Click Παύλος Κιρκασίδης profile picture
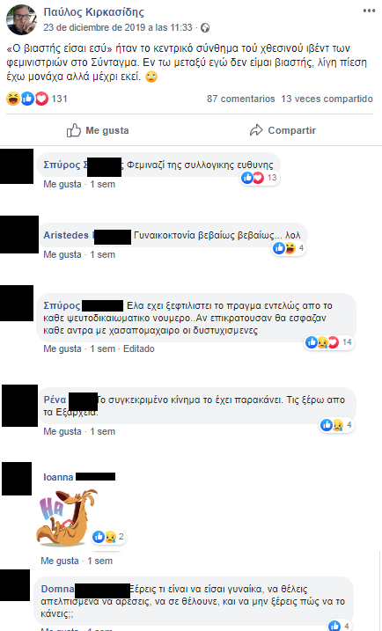382x631 pixels. click(21, 19)
